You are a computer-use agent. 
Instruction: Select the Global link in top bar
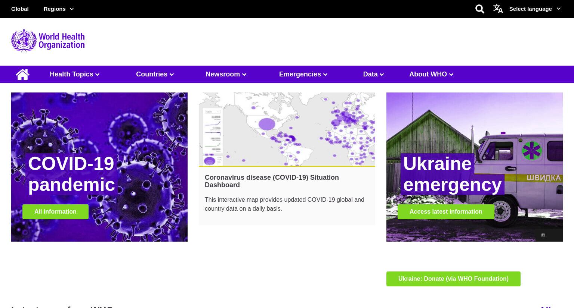click(20, 9)
